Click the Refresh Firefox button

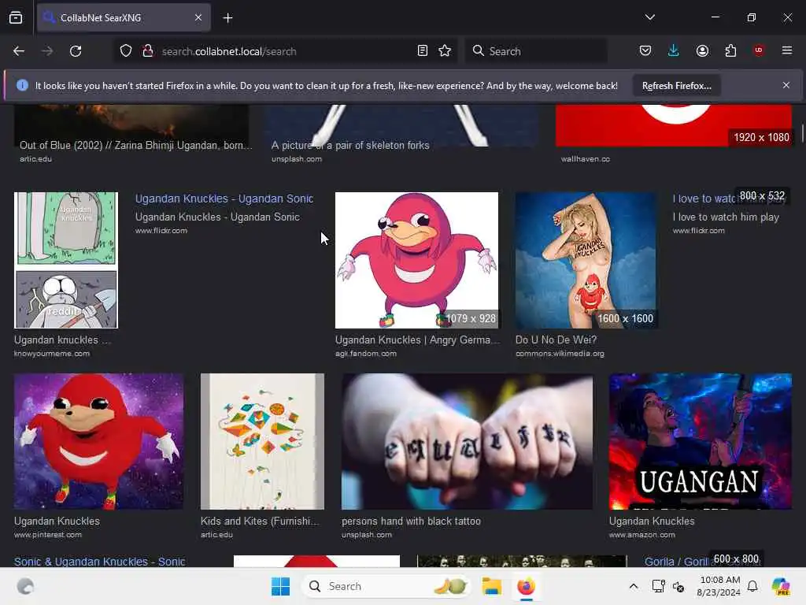(x=676, y=85)
